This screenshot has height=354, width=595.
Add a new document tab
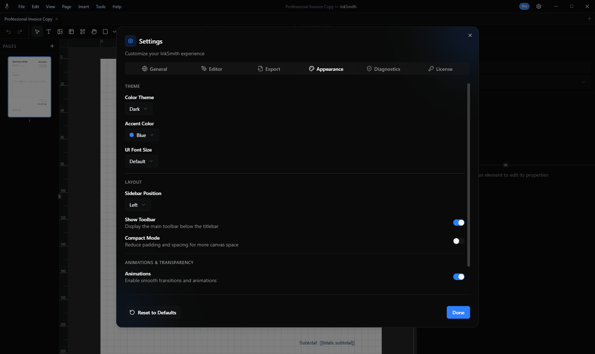589,19
